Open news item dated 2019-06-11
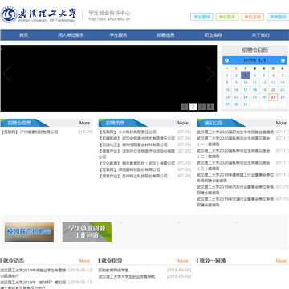 point(33,285)
